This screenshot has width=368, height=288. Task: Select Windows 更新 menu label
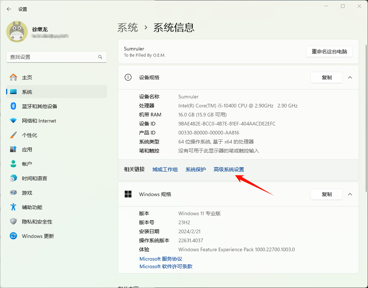pos(38,236)
